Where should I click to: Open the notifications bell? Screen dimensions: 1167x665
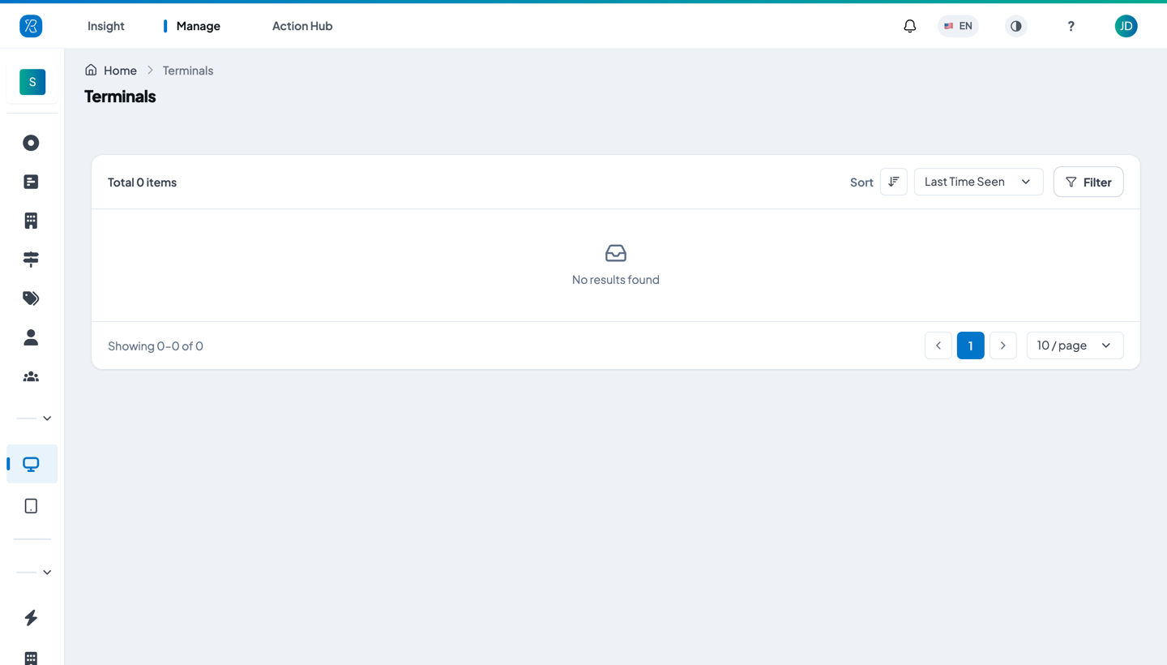pos(910,26)
